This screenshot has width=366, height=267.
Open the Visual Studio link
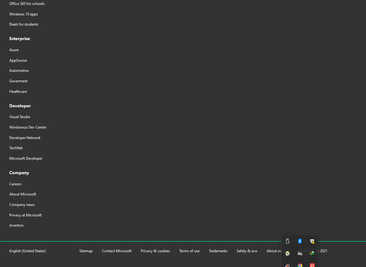(x=20, y=117)
